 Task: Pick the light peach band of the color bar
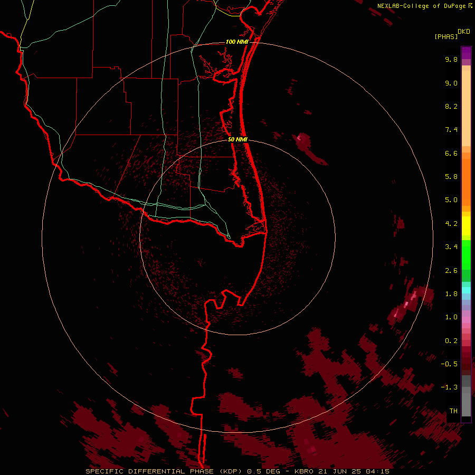coord(466,108)
